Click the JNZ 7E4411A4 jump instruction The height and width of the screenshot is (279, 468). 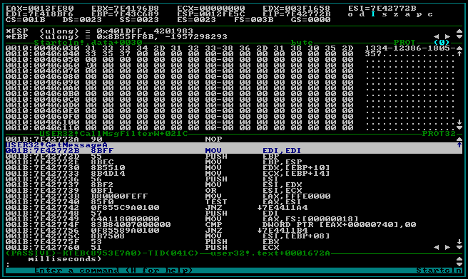157,208
